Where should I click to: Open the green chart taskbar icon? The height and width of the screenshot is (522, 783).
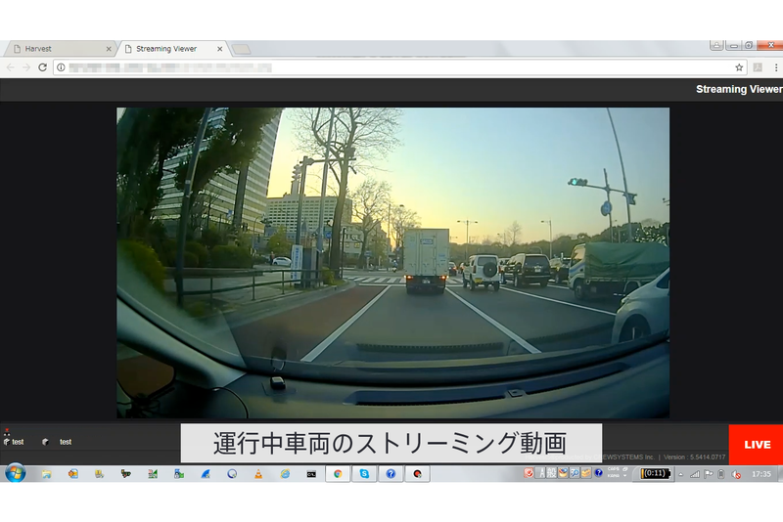(x=153, y=474)
